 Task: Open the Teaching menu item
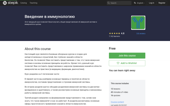tap(33, 3)
